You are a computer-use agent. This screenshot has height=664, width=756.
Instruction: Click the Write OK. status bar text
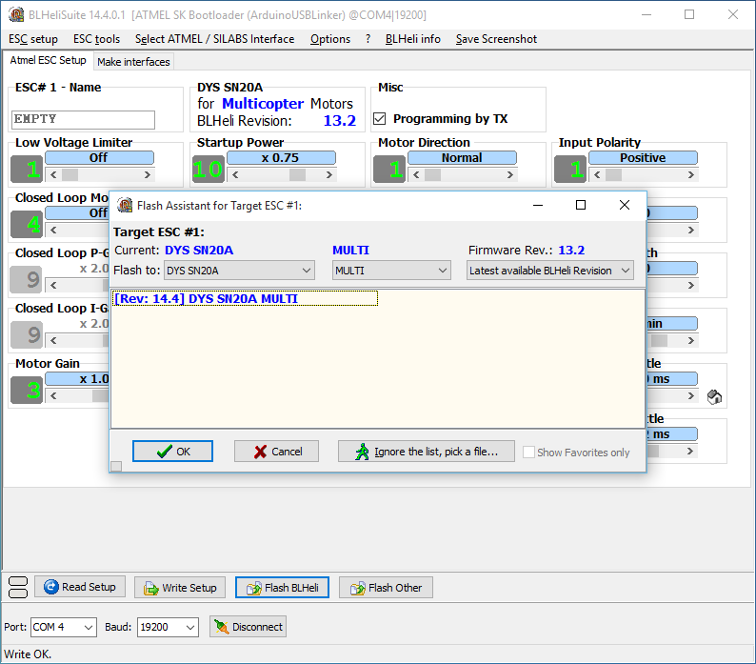tap(28, 654)
